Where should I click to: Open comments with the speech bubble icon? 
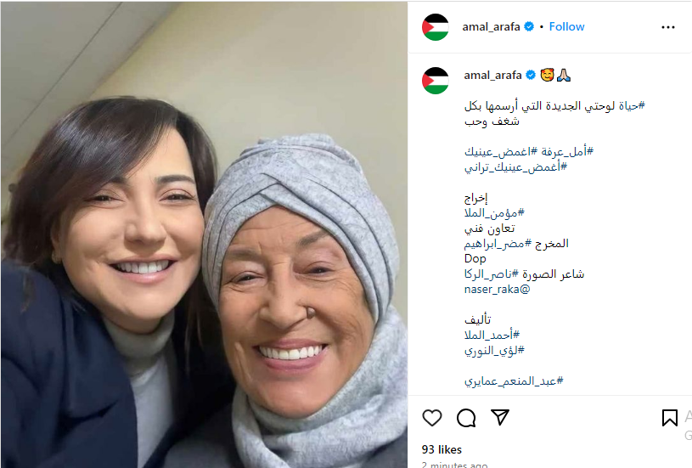pos(466,418)
